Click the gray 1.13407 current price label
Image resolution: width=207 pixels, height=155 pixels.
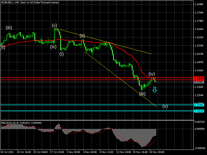tap(199, 82)
